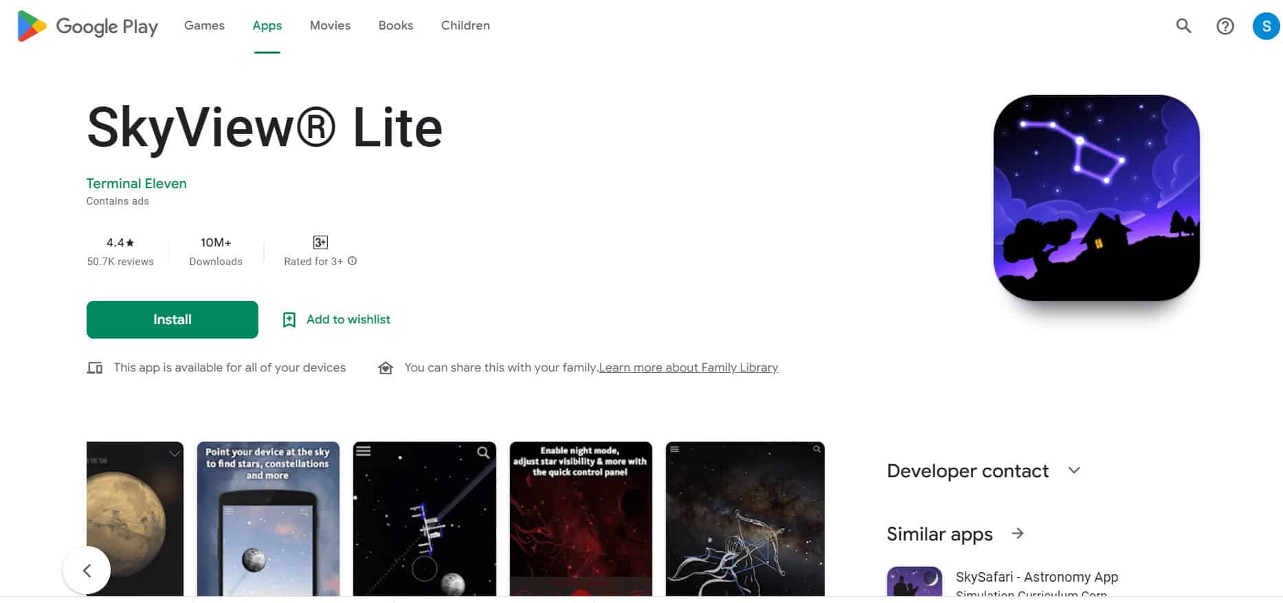Click the Developer contact heading text
Image resolution: width=1283 pixels, height=603 pixels.
968,471
